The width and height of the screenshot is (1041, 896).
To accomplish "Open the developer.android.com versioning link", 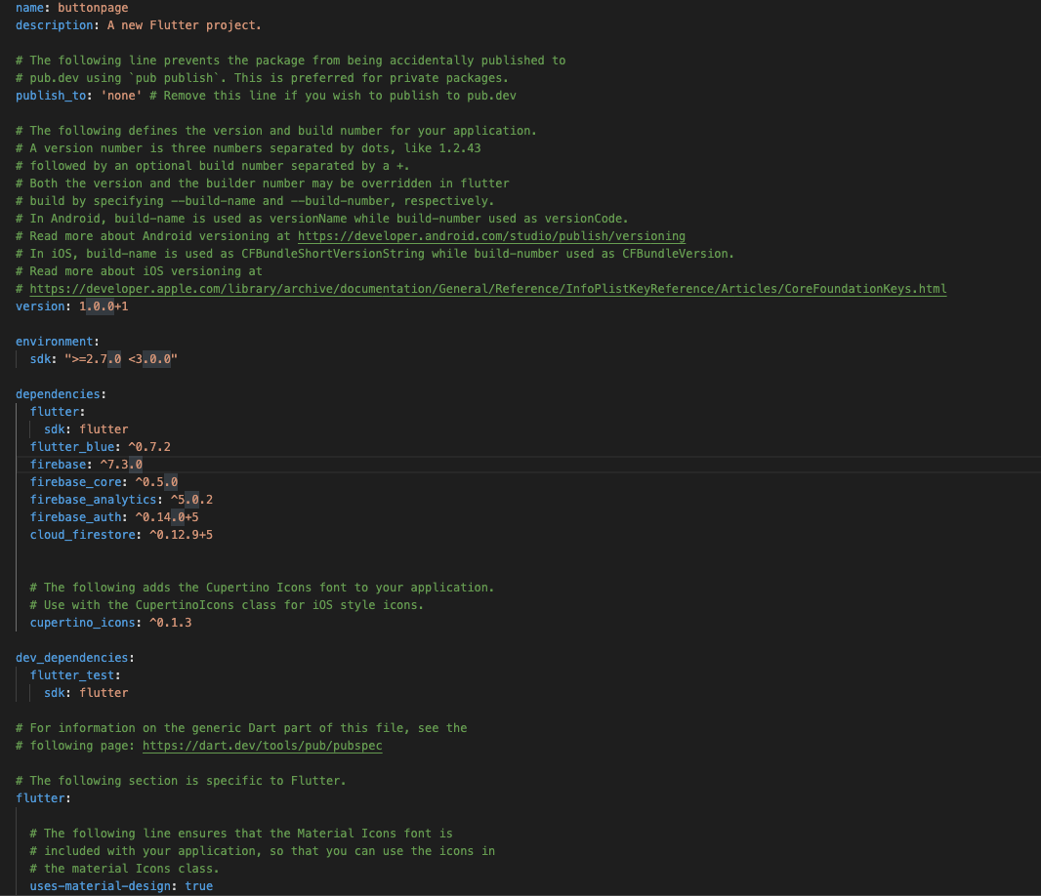I will tap(491, 236).
